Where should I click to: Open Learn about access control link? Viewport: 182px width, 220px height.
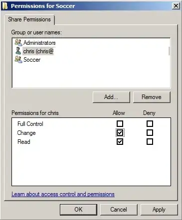pos(63,194)
